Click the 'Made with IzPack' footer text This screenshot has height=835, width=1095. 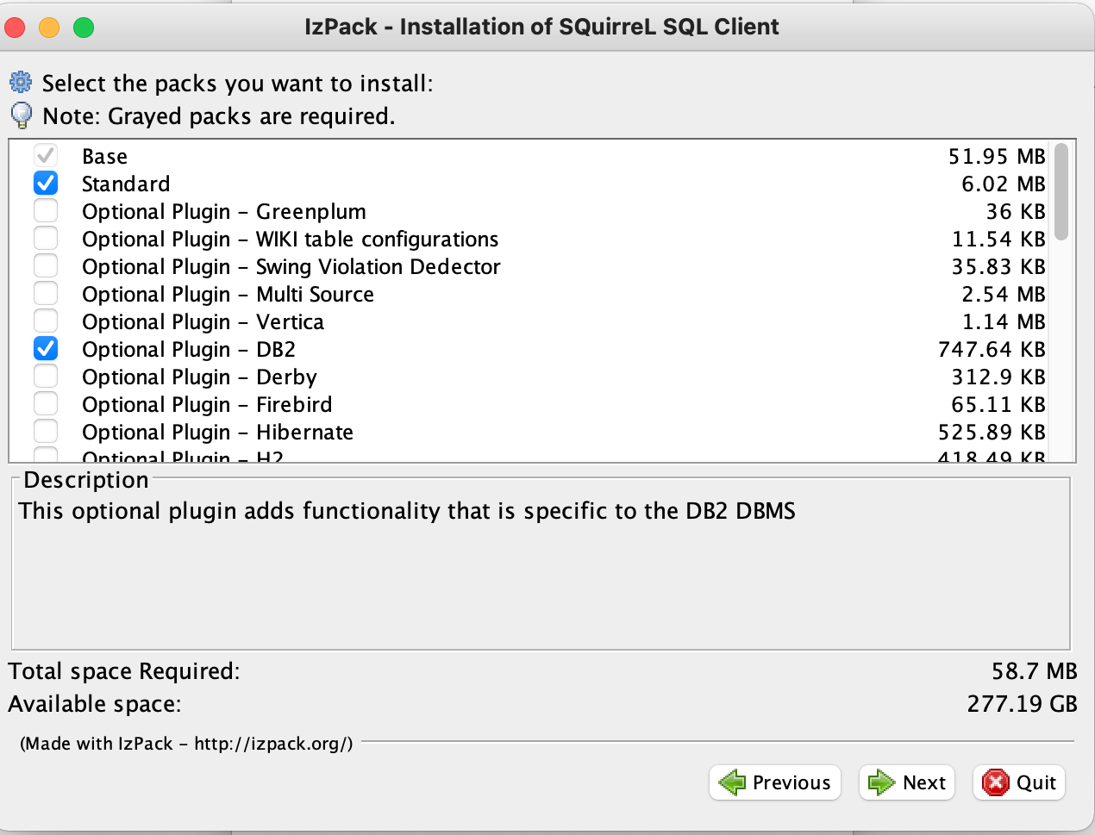coord(186,744)
